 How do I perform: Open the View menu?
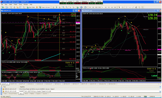pos(6,5)
